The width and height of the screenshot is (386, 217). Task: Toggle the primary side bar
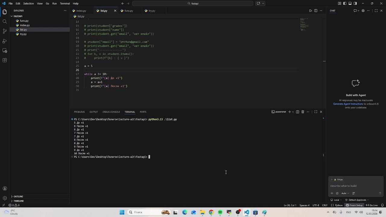345,3
